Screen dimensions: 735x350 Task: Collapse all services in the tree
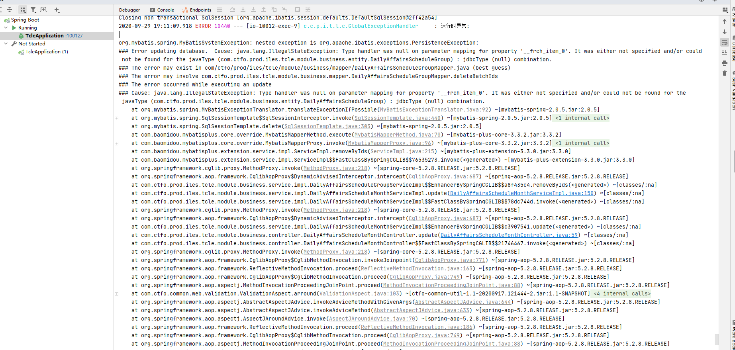(10, 10)
